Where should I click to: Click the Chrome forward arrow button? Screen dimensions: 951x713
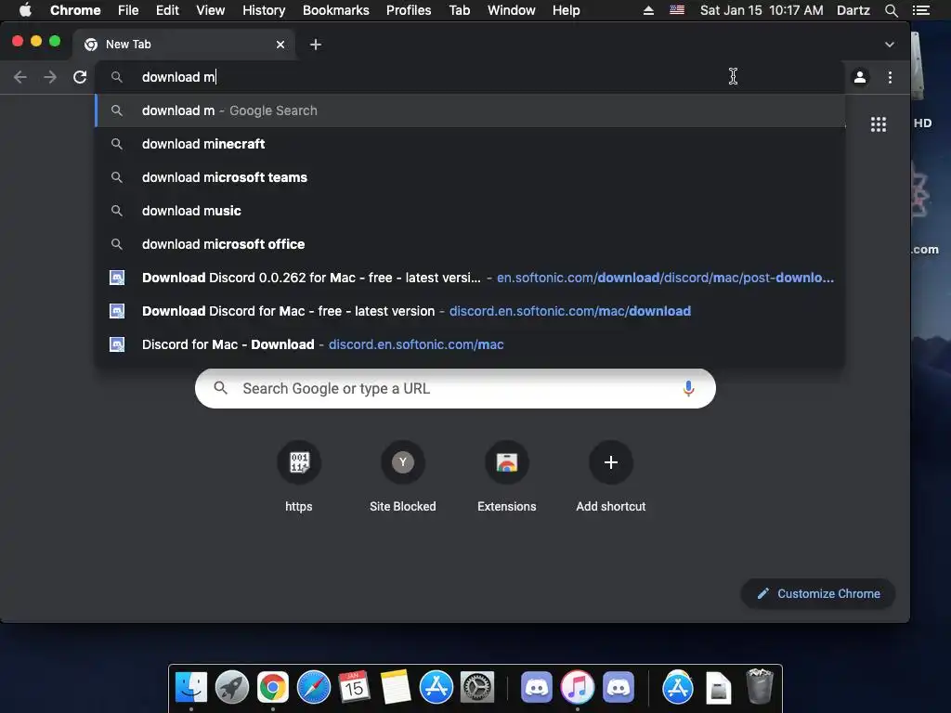click(50, 77)
